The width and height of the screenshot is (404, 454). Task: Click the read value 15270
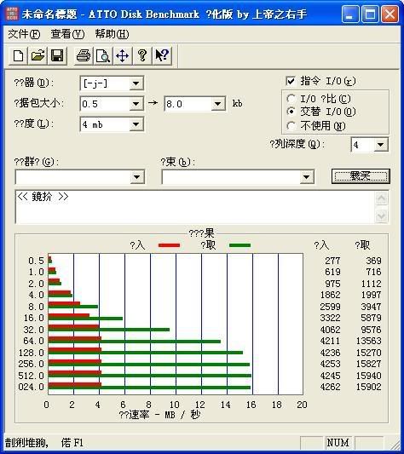point(369,353)
